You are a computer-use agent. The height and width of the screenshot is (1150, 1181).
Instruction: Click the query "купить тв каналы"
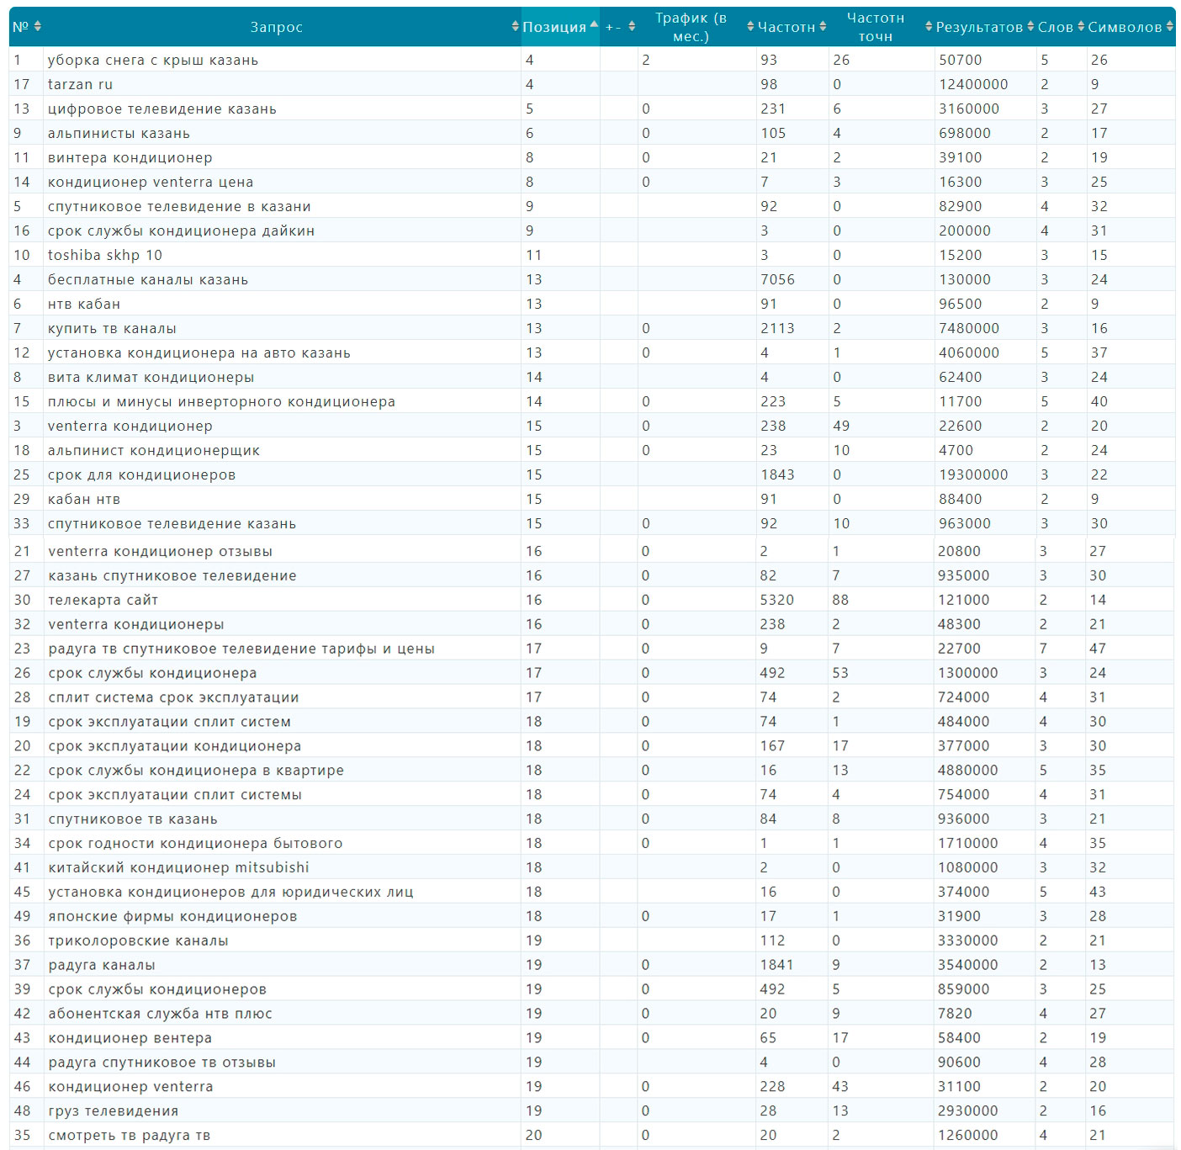click(x=112, y=328)
